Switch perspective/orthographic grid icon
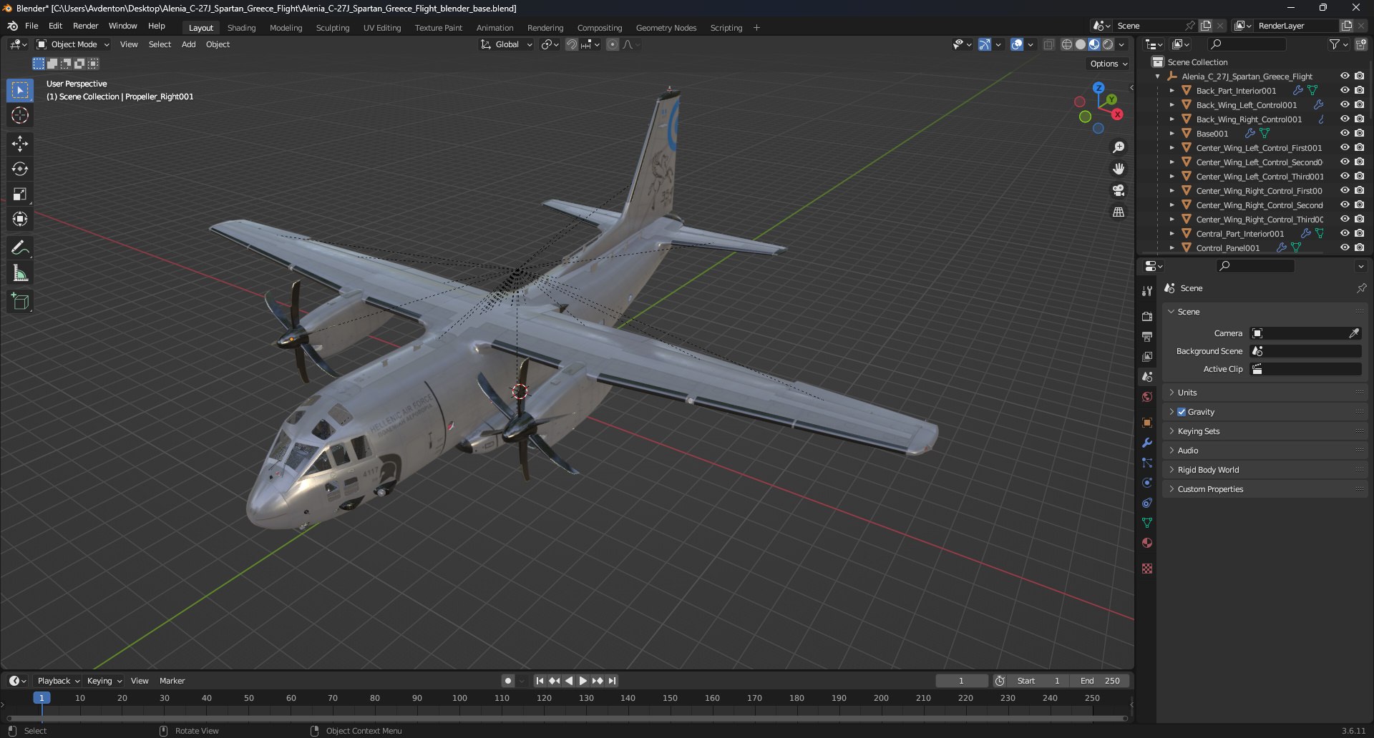The height and width of the screenshot is (738, 1374). click(x=1119, y=212)
